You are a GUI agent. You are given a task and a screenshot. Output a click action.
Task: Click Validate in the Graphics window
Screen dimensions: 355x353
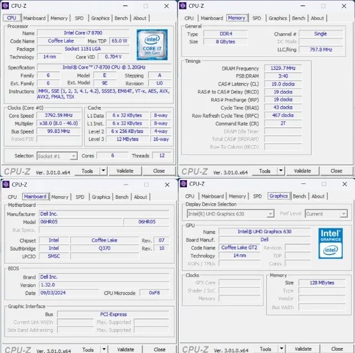303,349
